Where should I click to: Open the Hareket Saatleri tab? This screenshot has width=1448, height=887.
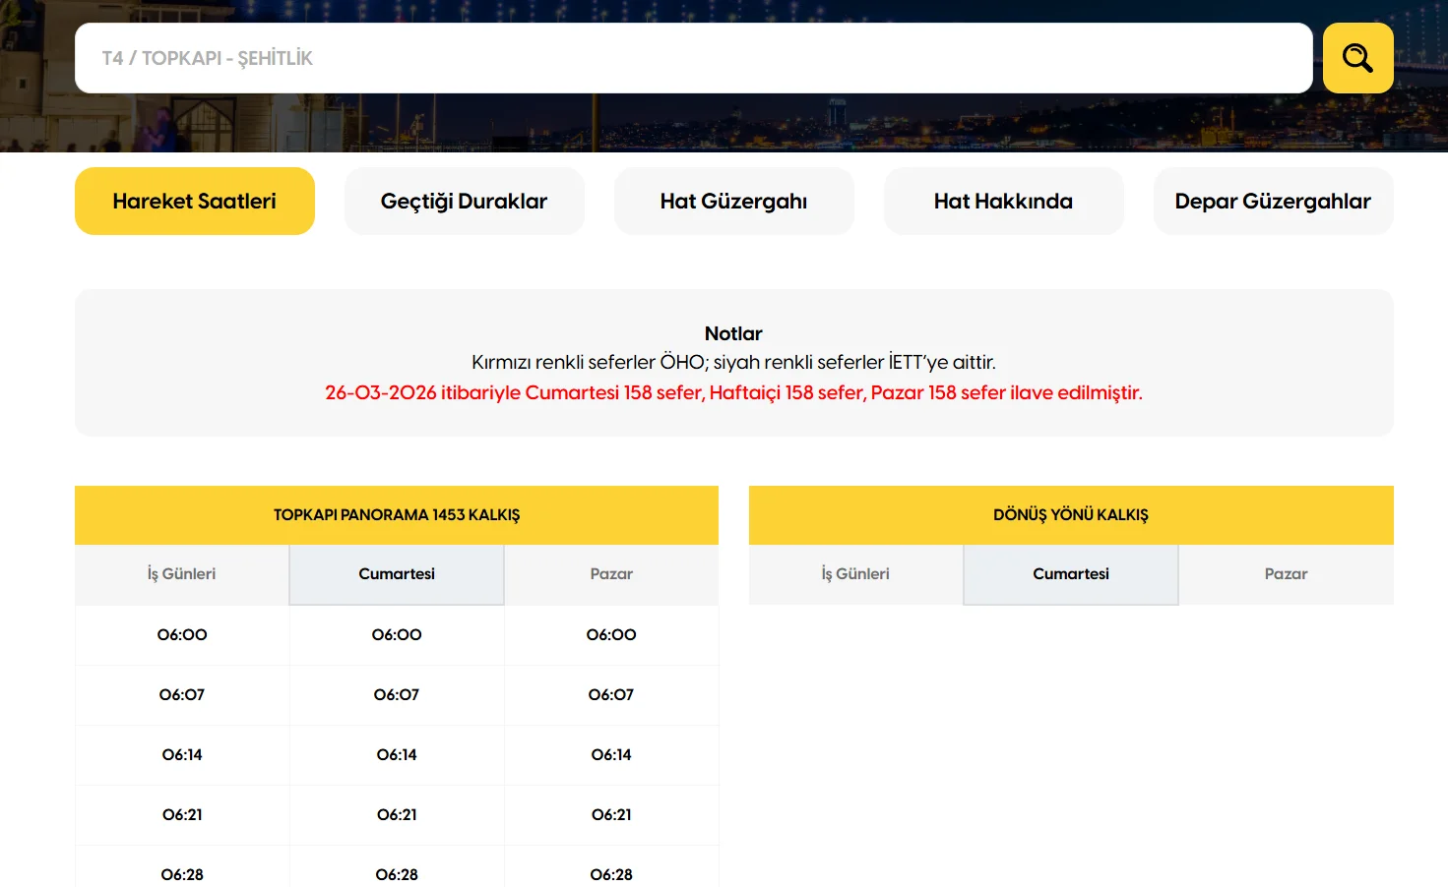click(x=195, y=201)
